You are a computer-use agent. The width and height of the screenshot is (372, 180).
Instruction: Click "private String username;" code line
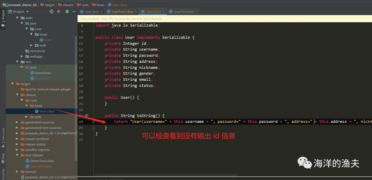point(132,49)
